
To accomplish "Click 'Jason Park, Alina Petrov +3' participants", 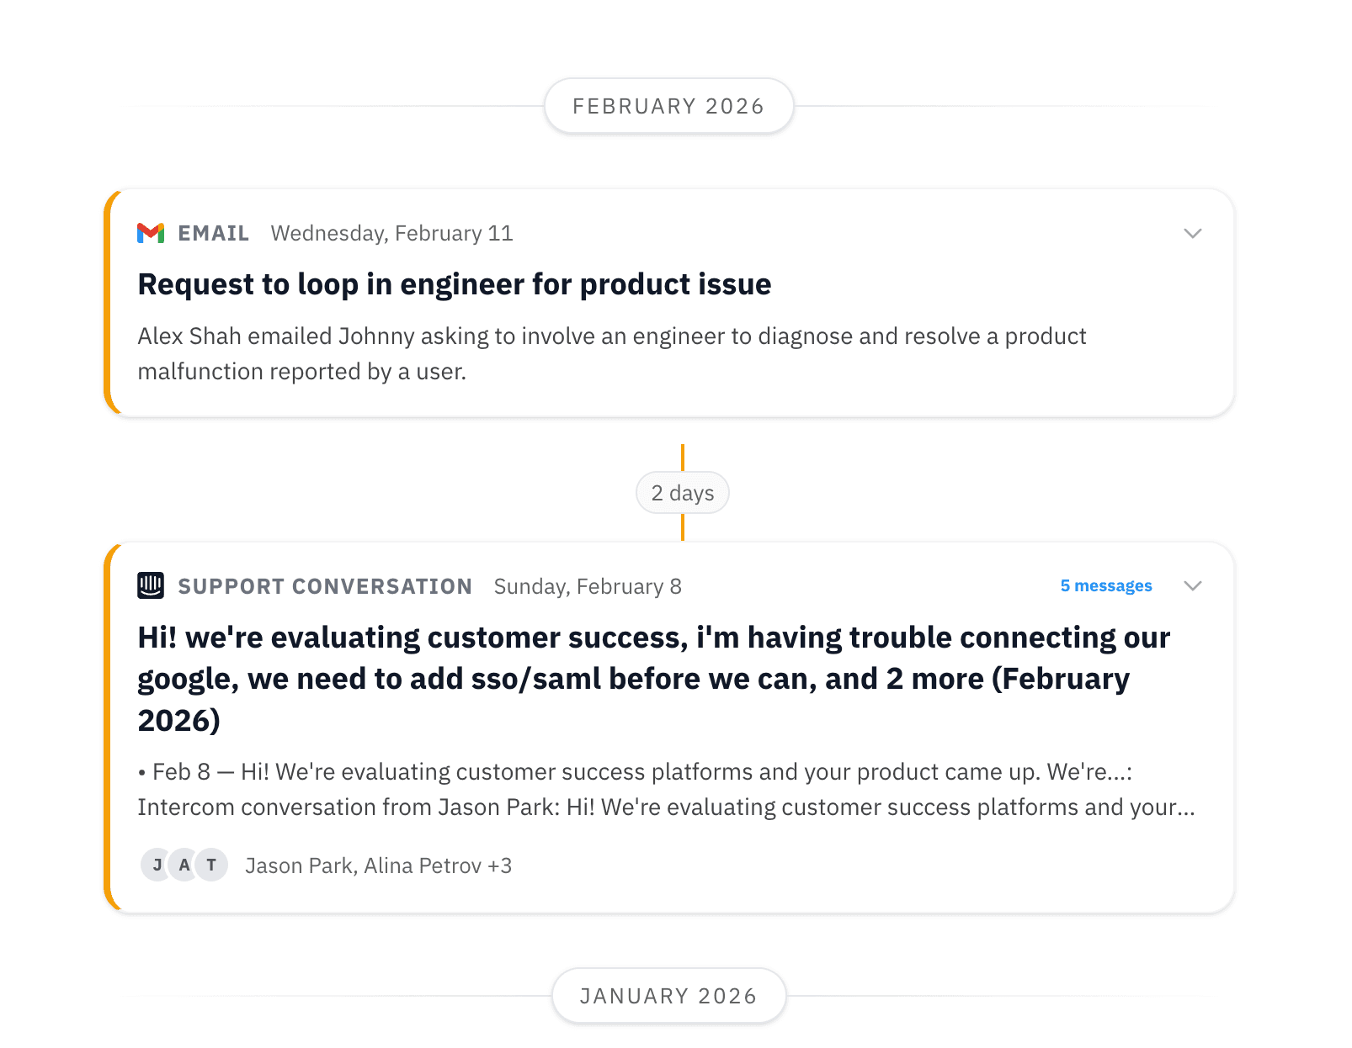I will tap(378, 865).
